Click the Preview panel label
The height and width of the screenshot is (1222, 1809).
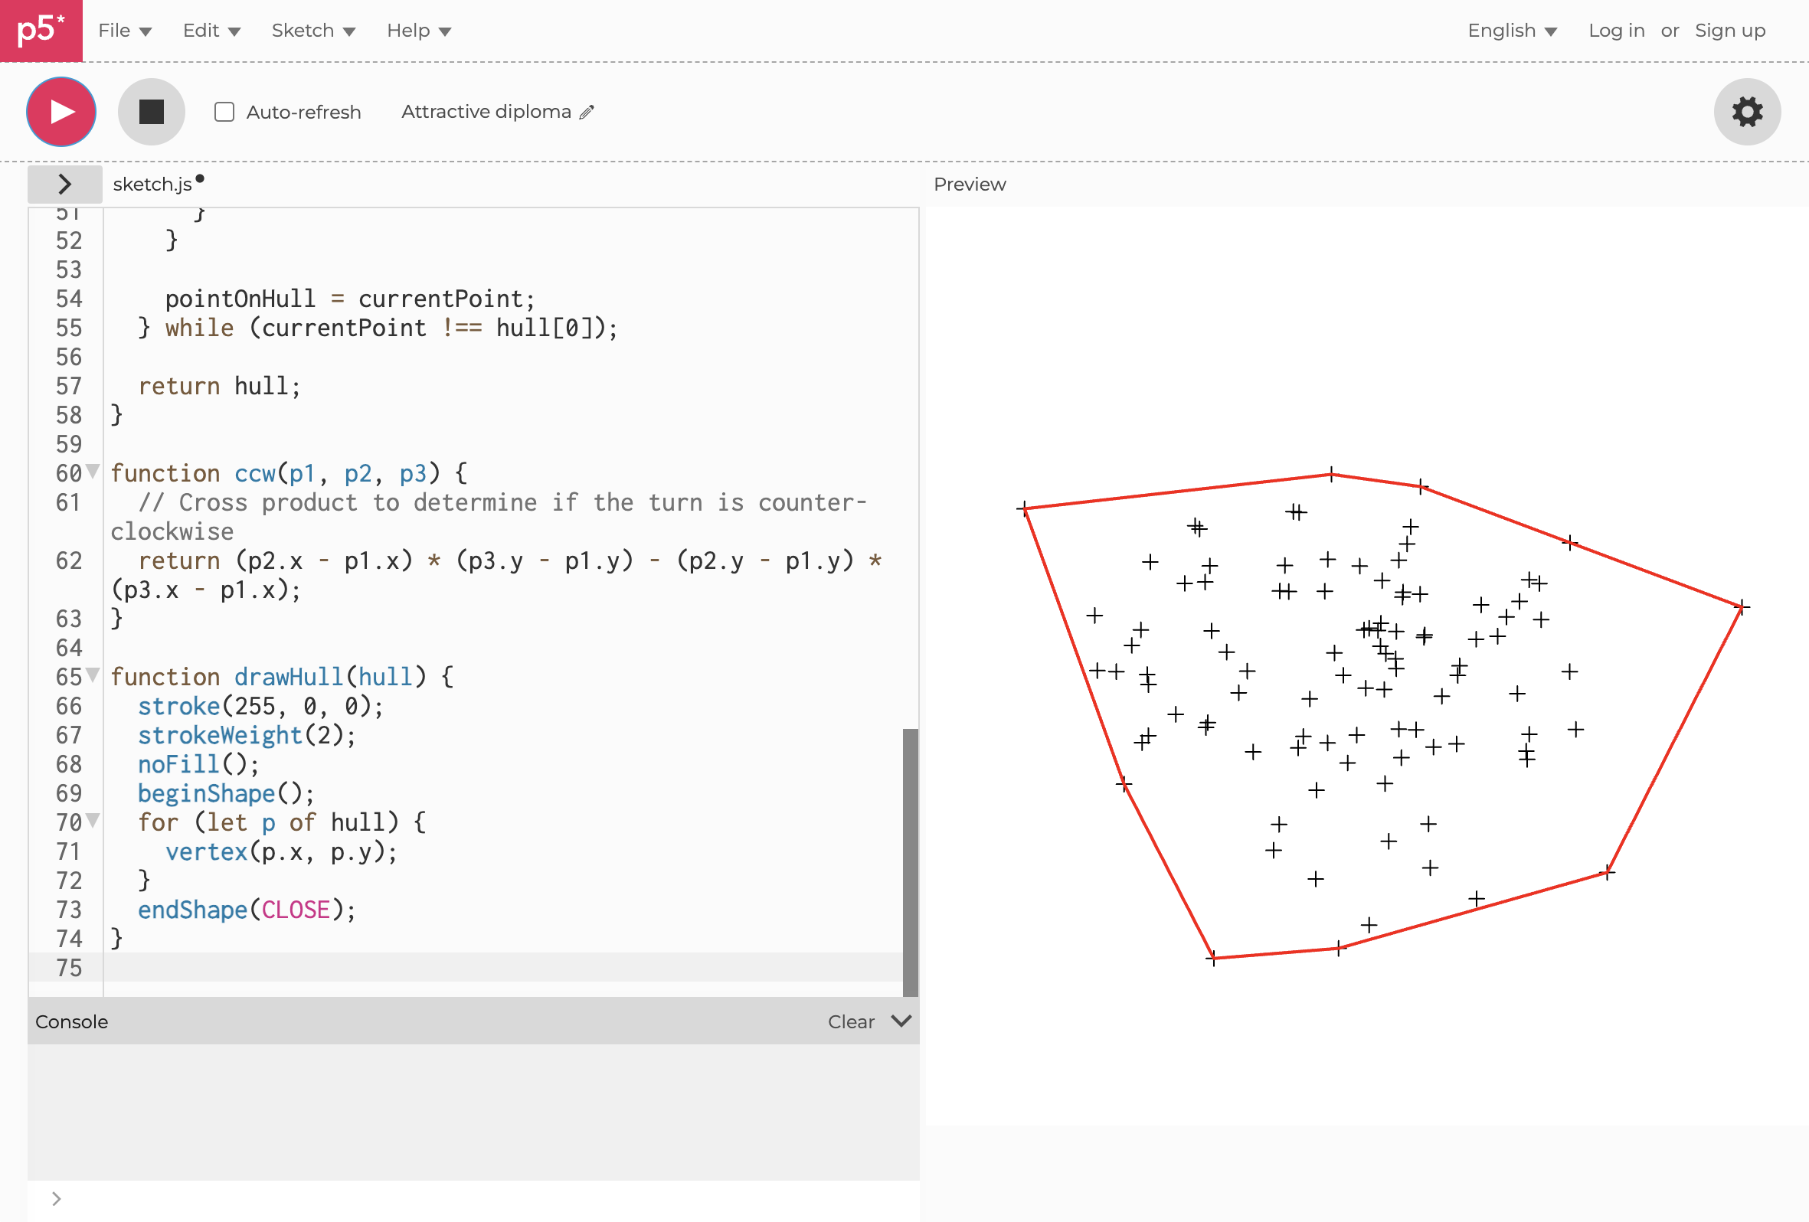tap(970, 185)
